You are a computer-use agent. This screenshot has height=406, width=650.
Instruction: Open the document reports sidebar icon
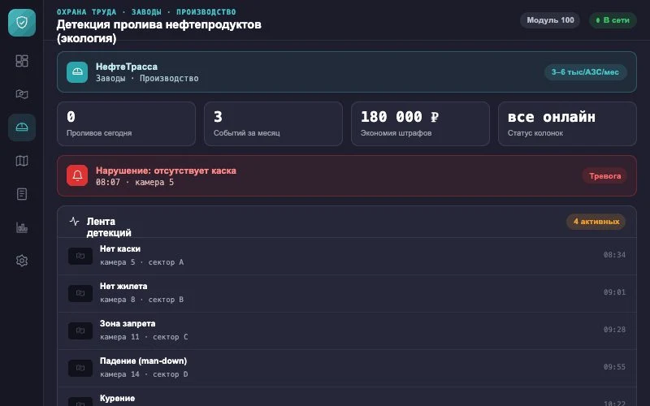(x=22, y=194)
